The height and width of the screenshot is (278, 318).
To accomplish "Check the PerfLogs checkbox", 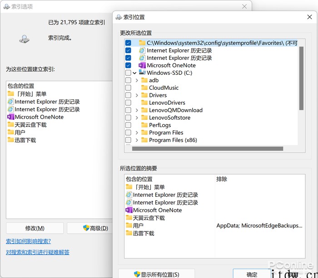I will [x=128, y=125].
